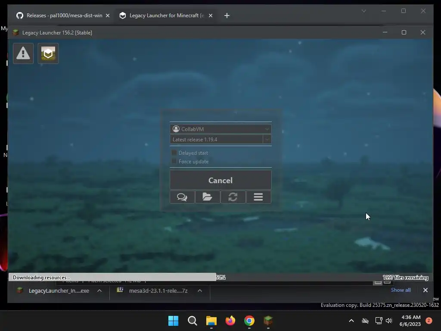
Task: Click the refresh versions icon button
Action: tap(233, 197)
